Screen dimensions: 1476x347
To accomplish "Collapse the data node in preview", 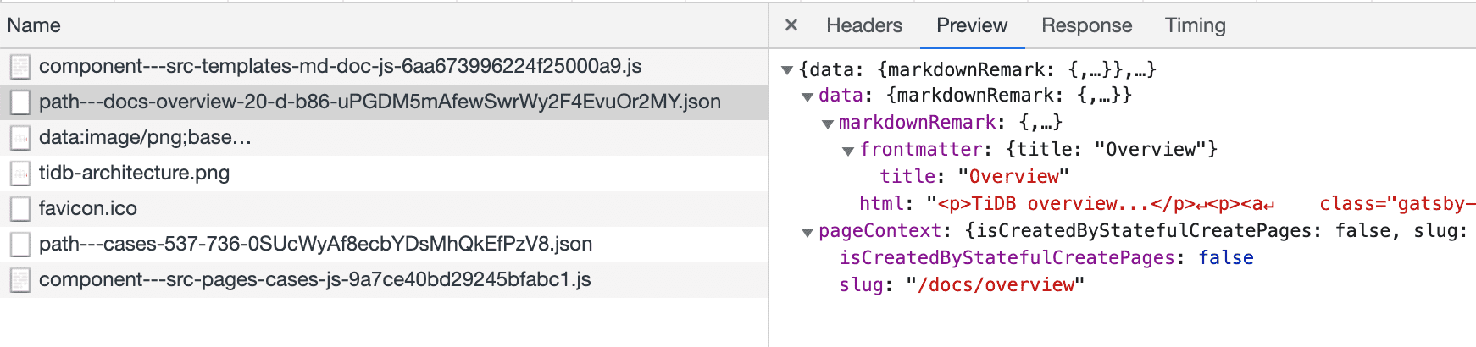I will 807,96.
